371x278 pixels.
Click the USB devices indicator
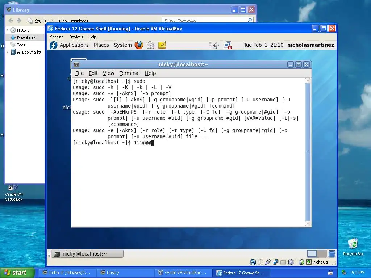pos(268,262)
